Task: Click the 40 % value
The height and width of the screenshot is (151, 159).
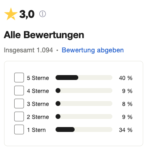Action: (126, 78)
